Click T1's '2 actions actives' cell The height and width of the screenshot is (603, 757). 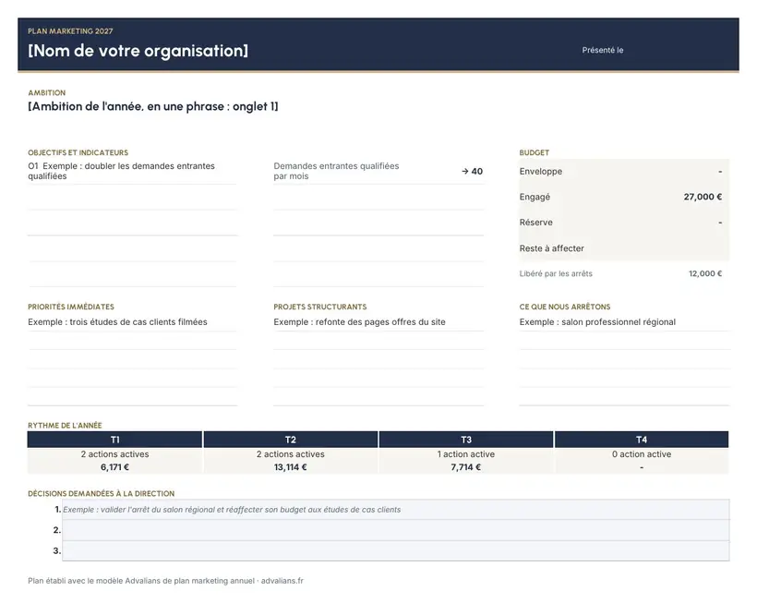(x=114, y=454)
